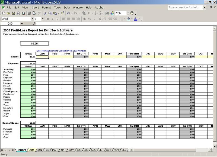This screenshot has width=217, height=157.
Task: Open the font color palette arrow
Action: point(139,19)
